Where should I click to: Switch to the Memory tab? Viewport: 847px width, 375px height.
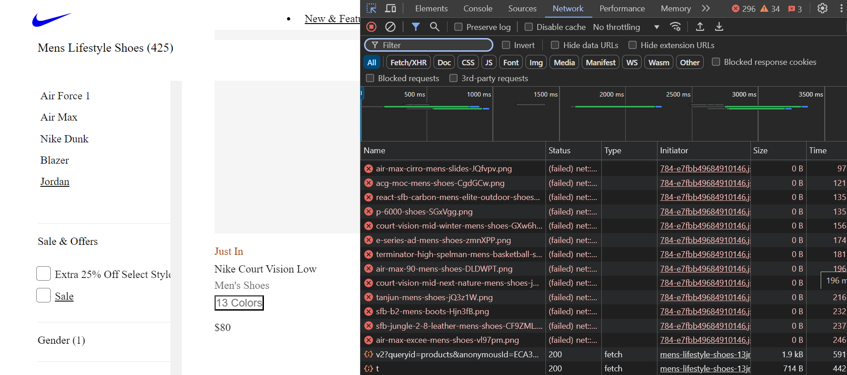point(676,9)
